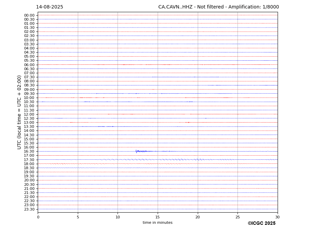The width and height of the screenshot is (315, 236).
Task: Click the 17:30 time row label
Action: click(x=29, y=160)
